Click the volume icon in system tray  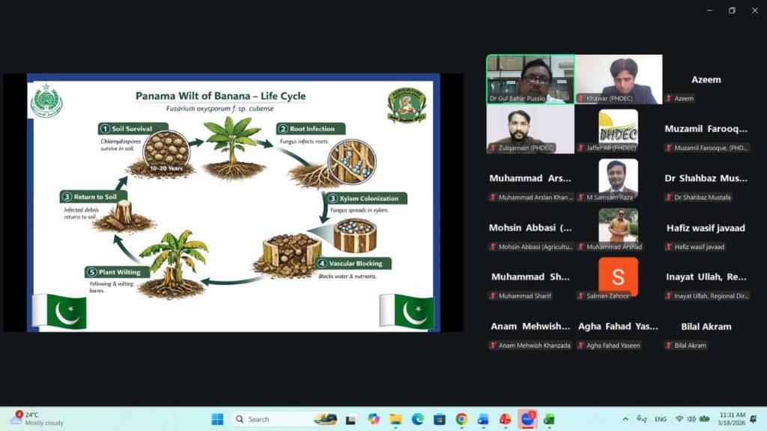(x=691, y=419)
